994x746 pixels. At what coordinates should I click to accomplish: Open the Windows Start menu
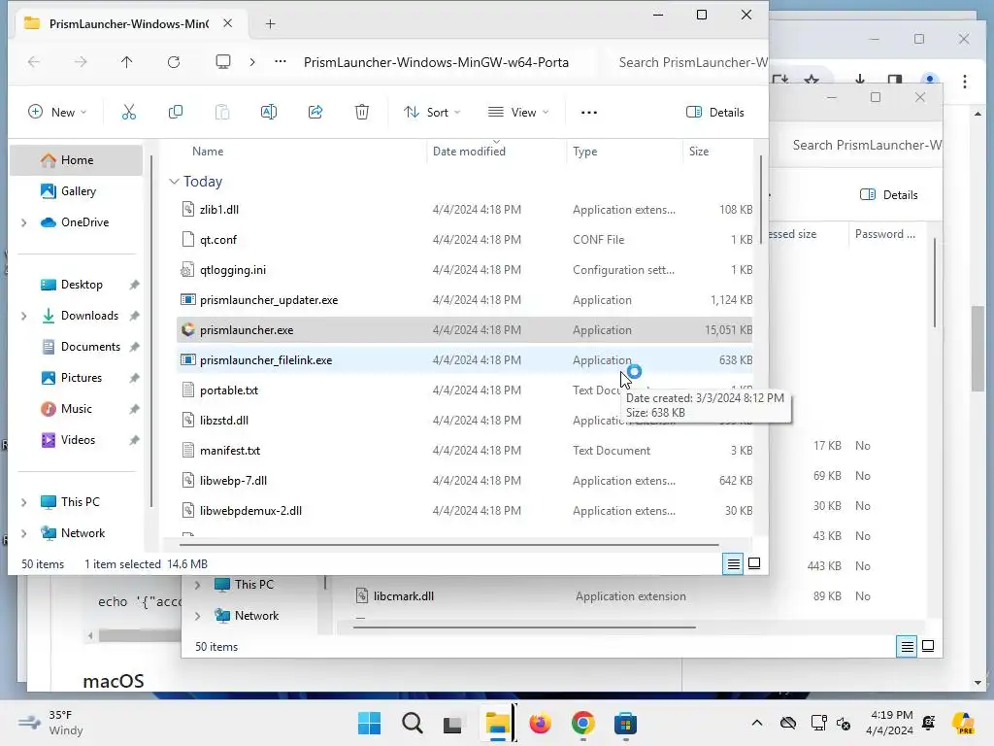point(370,723)
